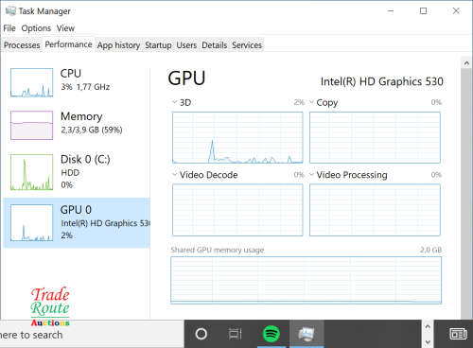Click the Memory mini graph thumbnail
This screenshot has height=348, width=473.
[x=31, y=125]
